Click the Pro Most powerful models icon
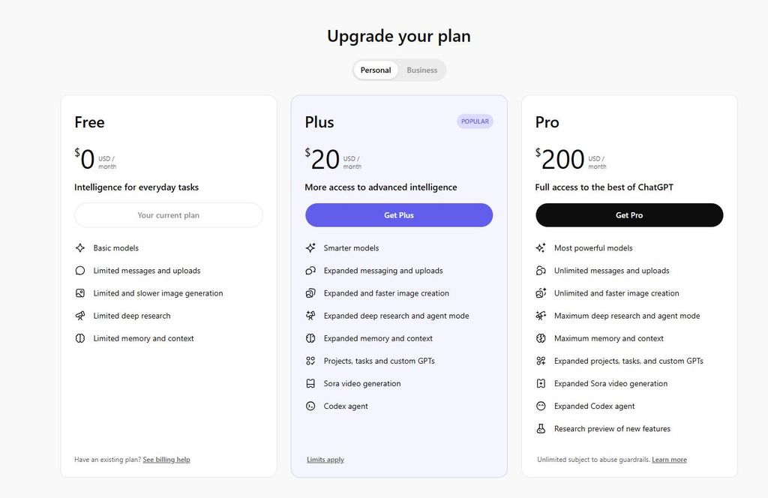The height and width of the screenshot is (498, 768). click(541, 248)
